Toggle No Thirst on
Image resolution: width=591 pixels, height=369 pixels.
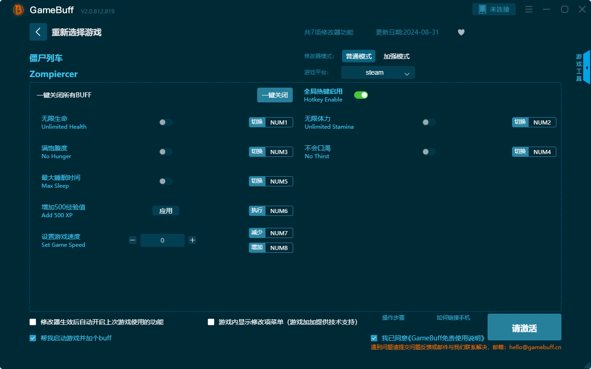pos(428,151)
